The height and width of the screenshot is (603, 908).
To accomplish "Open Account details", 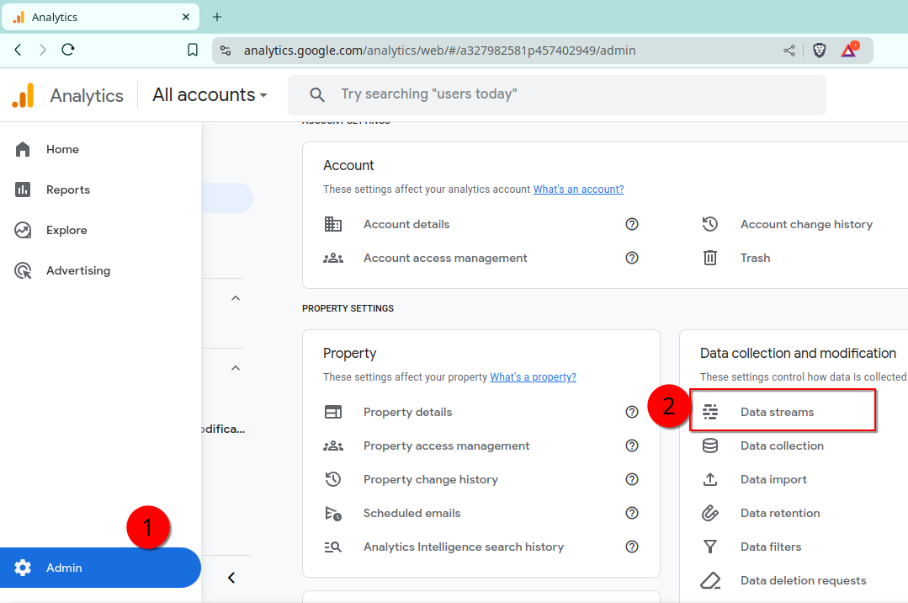I will (406, 224).
